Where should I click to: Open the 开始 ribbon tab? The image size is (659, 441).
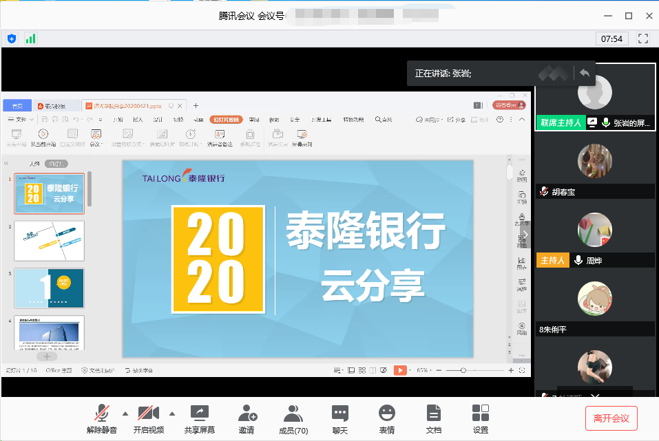[118, 120]
